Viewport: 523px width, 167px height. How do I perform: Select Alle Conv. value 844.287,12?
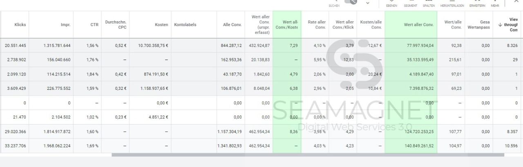(231, 45)
